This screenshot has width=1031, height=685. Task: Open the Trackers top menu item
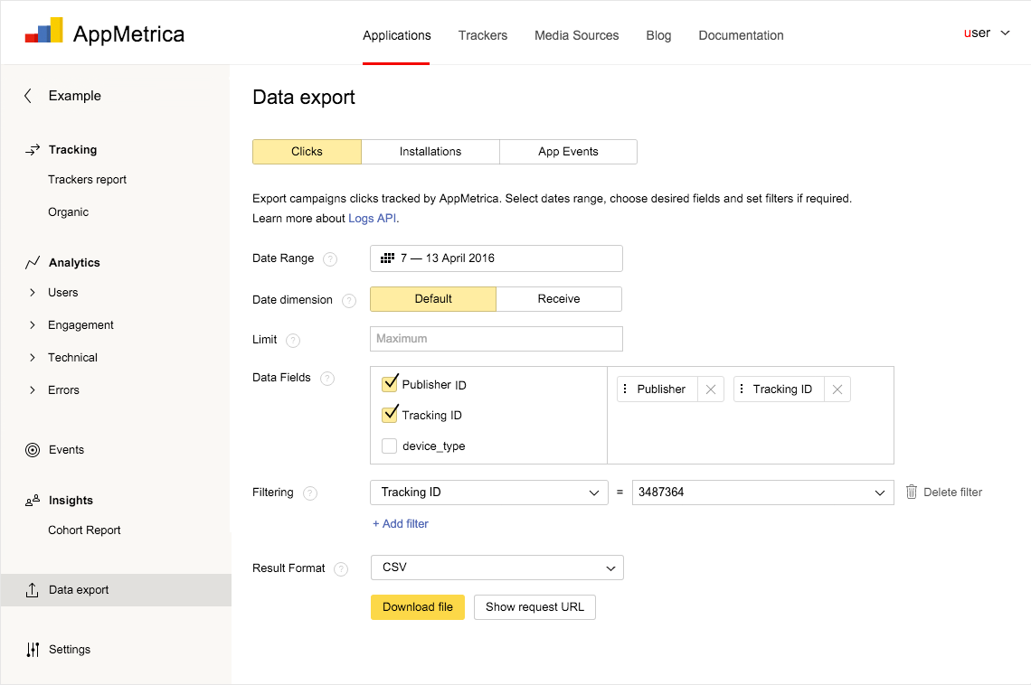click(x=482, y=35)
